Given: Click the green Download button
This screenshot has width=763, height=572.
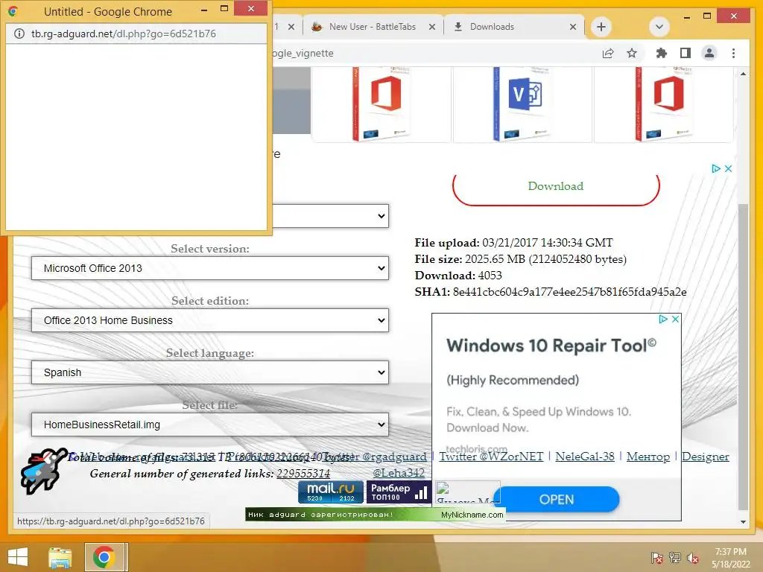Looking at the screenshot, I should pos(556,188).
